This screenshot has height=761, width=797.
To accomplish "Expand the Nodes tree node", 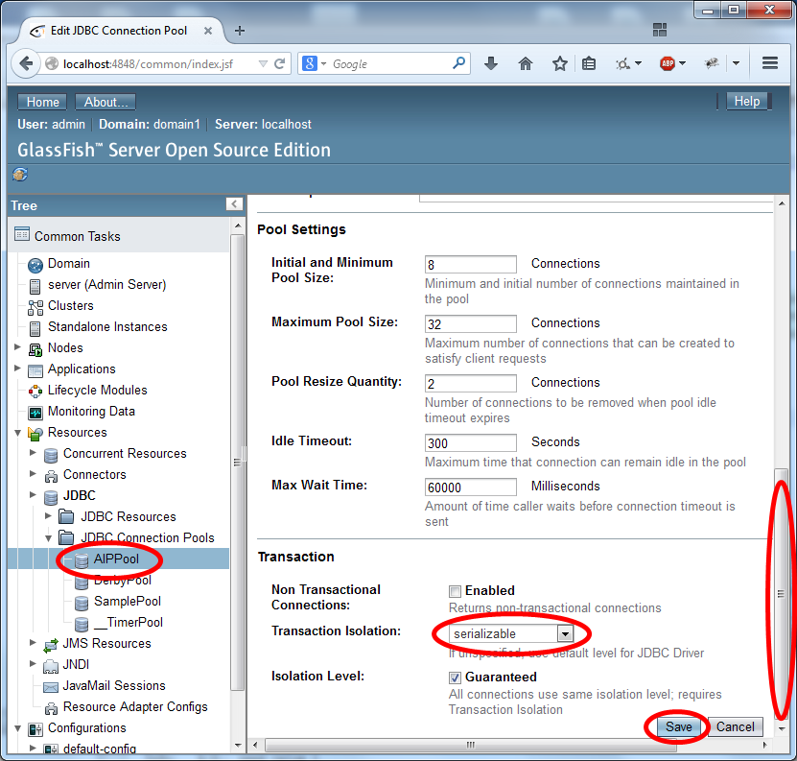I will 18,347.
